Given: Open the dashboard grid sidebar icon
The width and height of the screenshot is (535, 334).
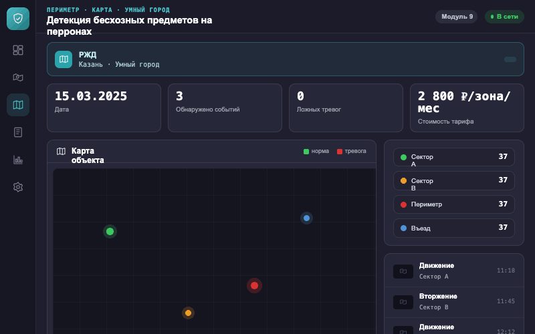Looking at the screenshot, I should coord(18,50).
